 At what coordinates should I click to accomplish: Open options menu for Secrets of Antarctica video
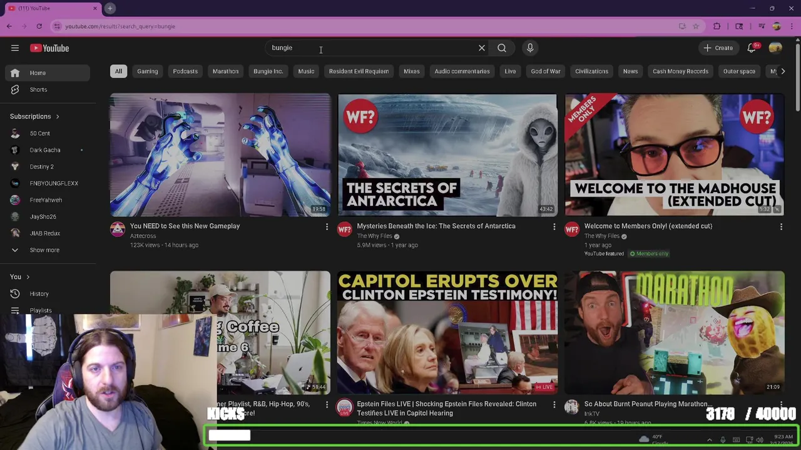554,226
